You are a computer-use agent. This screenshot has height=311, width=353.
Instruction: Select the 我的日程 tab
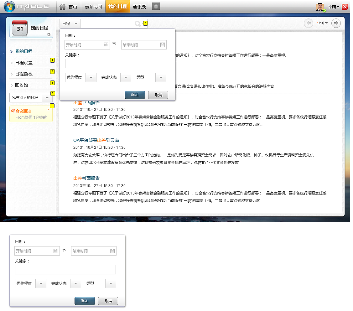(x=117, y=7)
